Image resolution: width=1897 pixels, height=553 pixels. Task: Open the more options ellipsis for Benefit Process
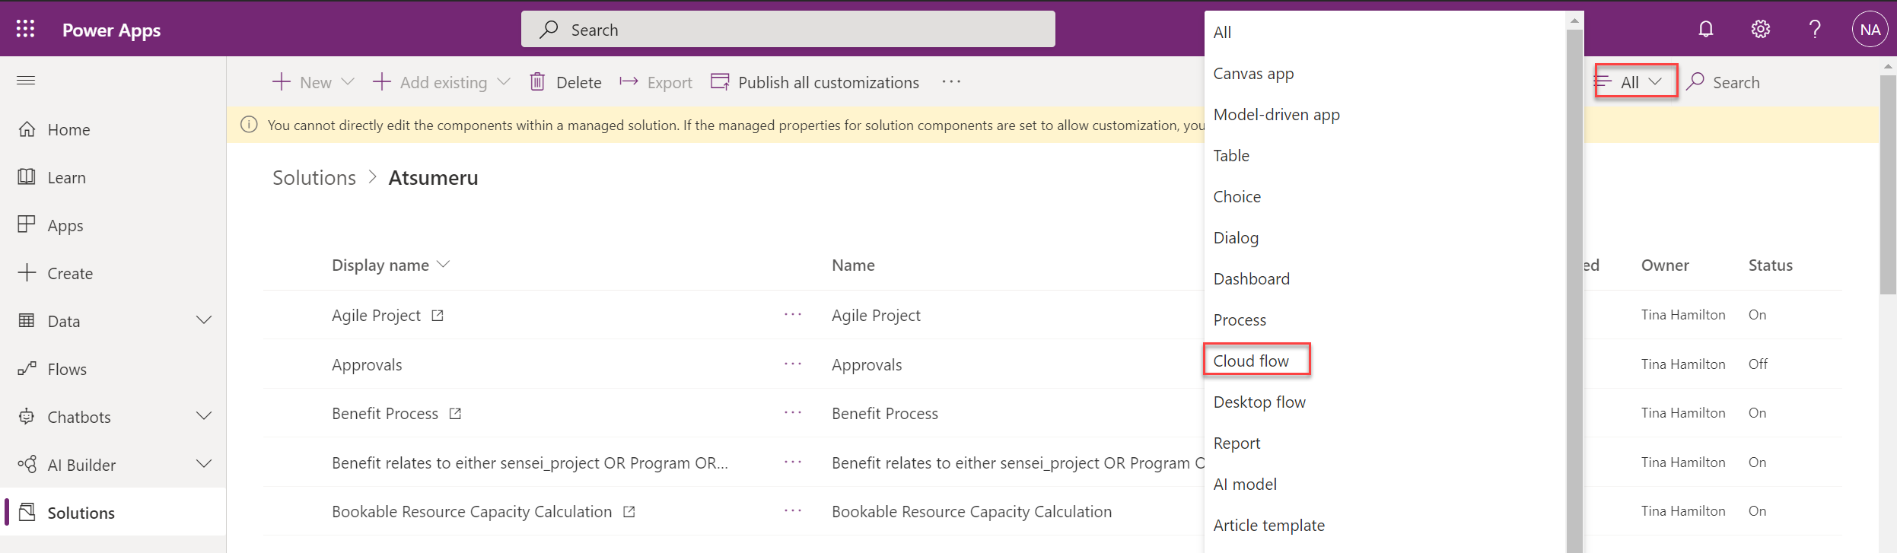pyautogui.click(x=793, y=412)
